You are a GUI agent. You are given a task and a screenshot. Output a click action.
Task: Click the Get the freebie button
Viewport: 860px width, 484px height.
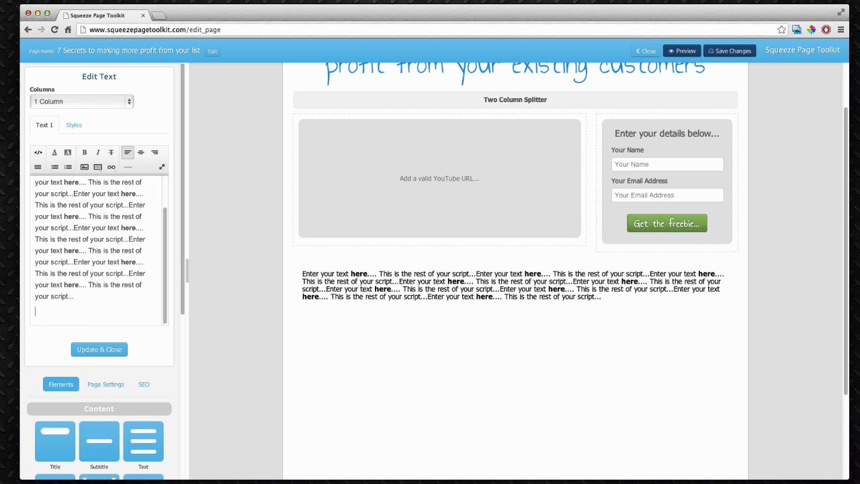click(x=666, y=223)
